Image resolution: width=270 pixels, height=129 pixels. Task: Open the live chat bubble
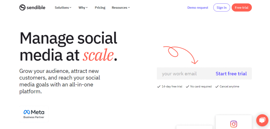(x=262, y=120)
